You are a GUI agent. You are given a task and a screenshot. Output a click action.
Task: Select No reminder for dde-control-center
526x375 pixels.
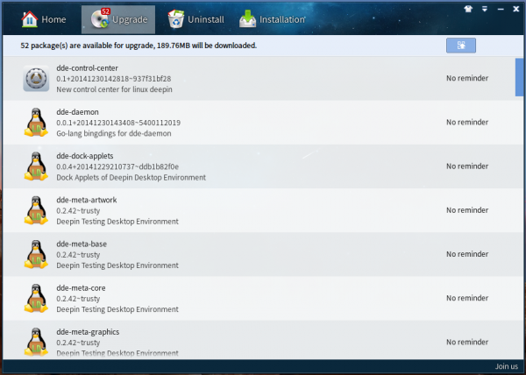point(467,78)
